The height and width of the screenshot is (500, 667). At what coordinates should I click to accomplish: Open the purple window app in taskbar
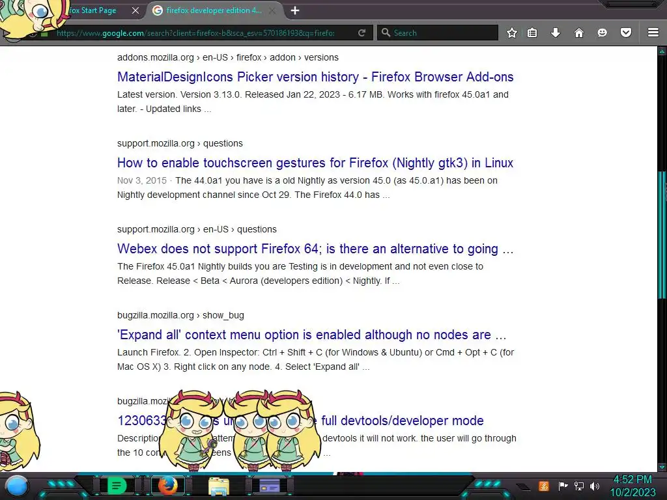270,486
